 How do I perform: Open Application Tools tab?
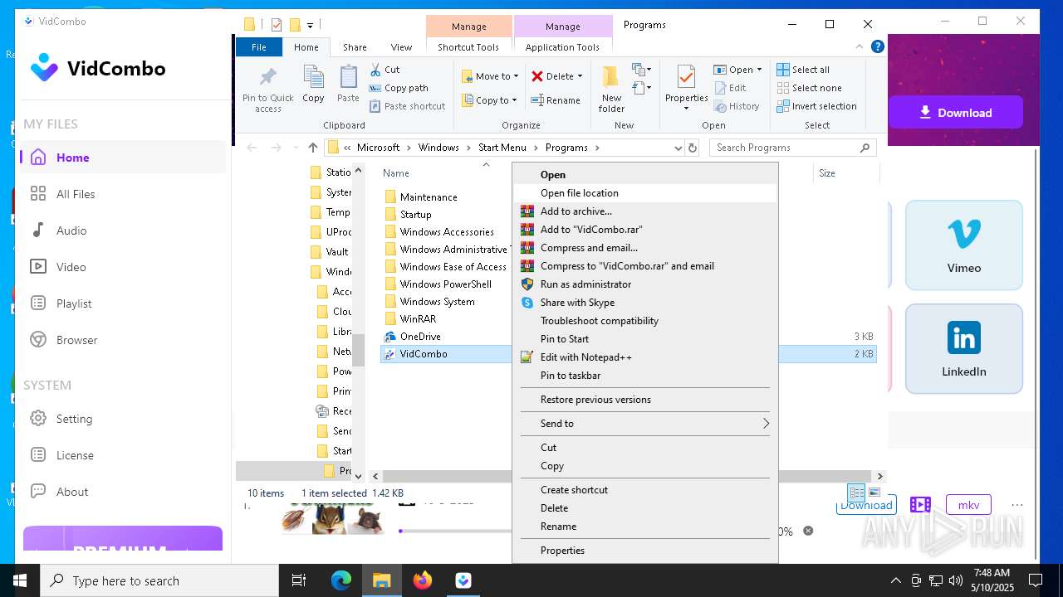pyautogui.click(x=562, y=47)
